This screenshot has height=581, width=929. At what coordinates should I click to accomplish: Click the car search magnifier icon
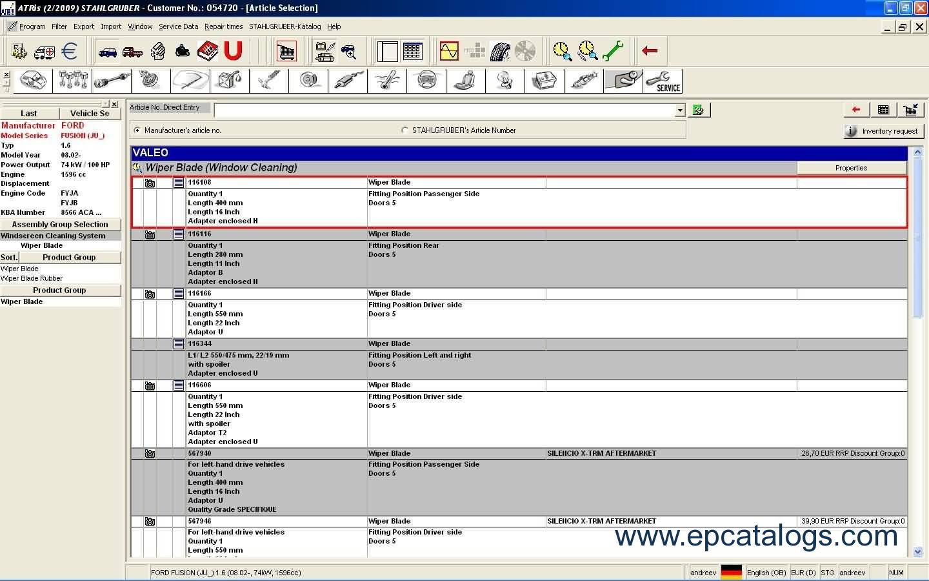pos(349,51)
